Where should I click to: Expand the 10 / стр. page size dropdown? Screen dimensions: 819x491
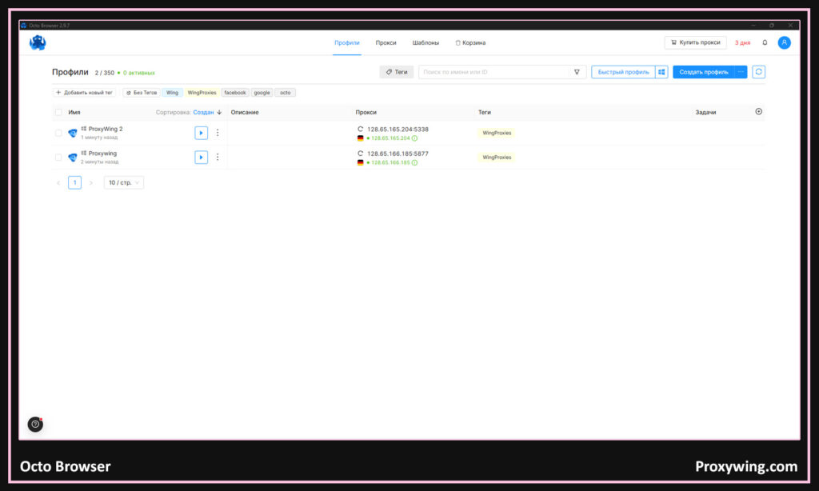(124, 183)
